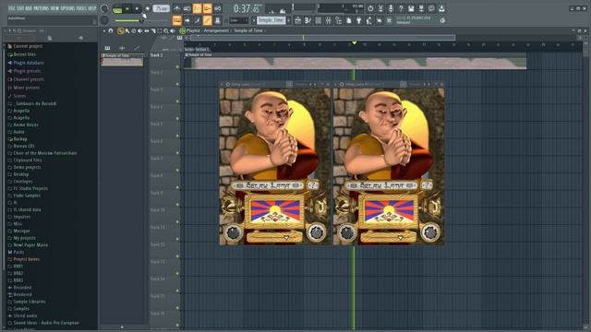Click the left knob on left Delay Lama
This screenshot has width=591, height=332.
point(233,233)
